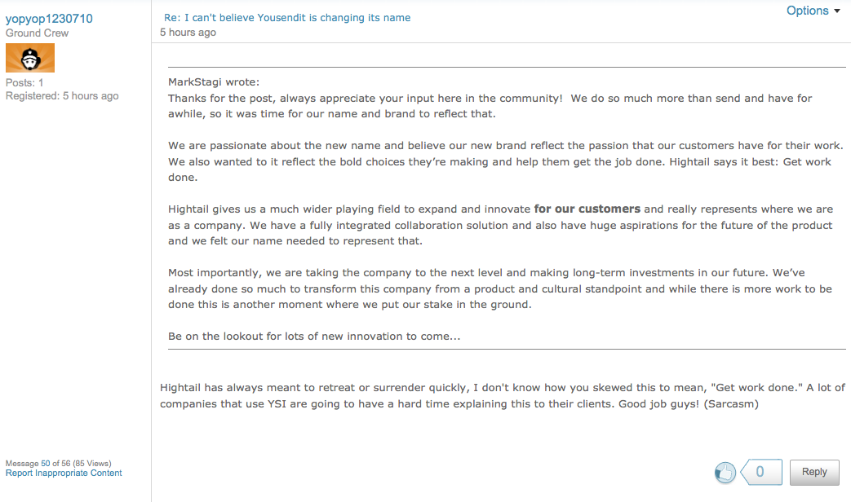Open the kudos count showing 0
Viewport: 851px width, 502px height.
(x=760, y=472)
